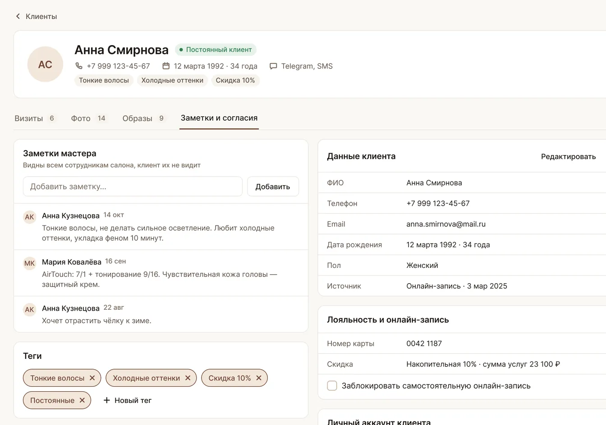Click the calendar icon beside the birth date

point(166,66)
